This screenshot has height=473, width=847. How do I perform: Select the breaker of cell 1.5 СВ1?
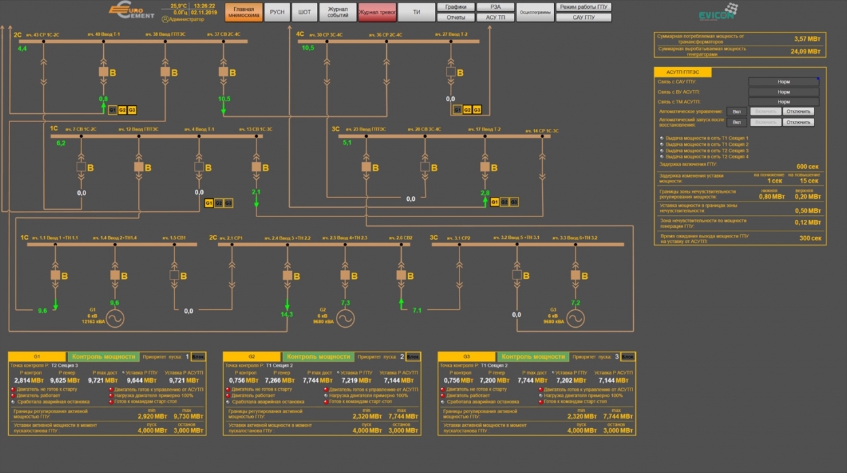coord(174,275)
